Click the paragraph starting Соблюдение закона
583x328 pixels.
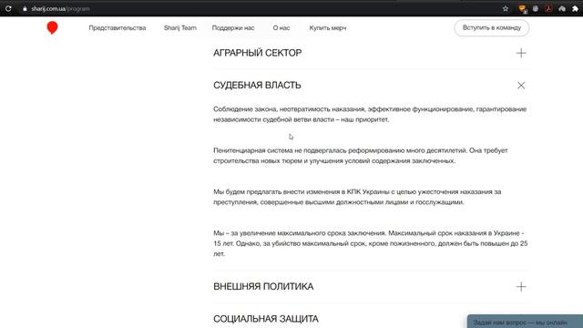370,114
